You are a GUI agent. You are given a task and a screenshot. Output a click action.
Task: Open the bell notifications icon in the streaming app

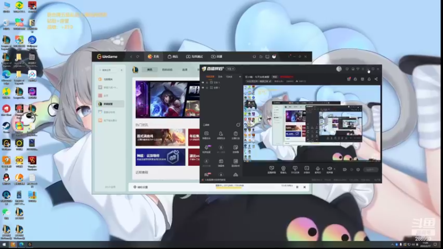[x=369, y=79]
